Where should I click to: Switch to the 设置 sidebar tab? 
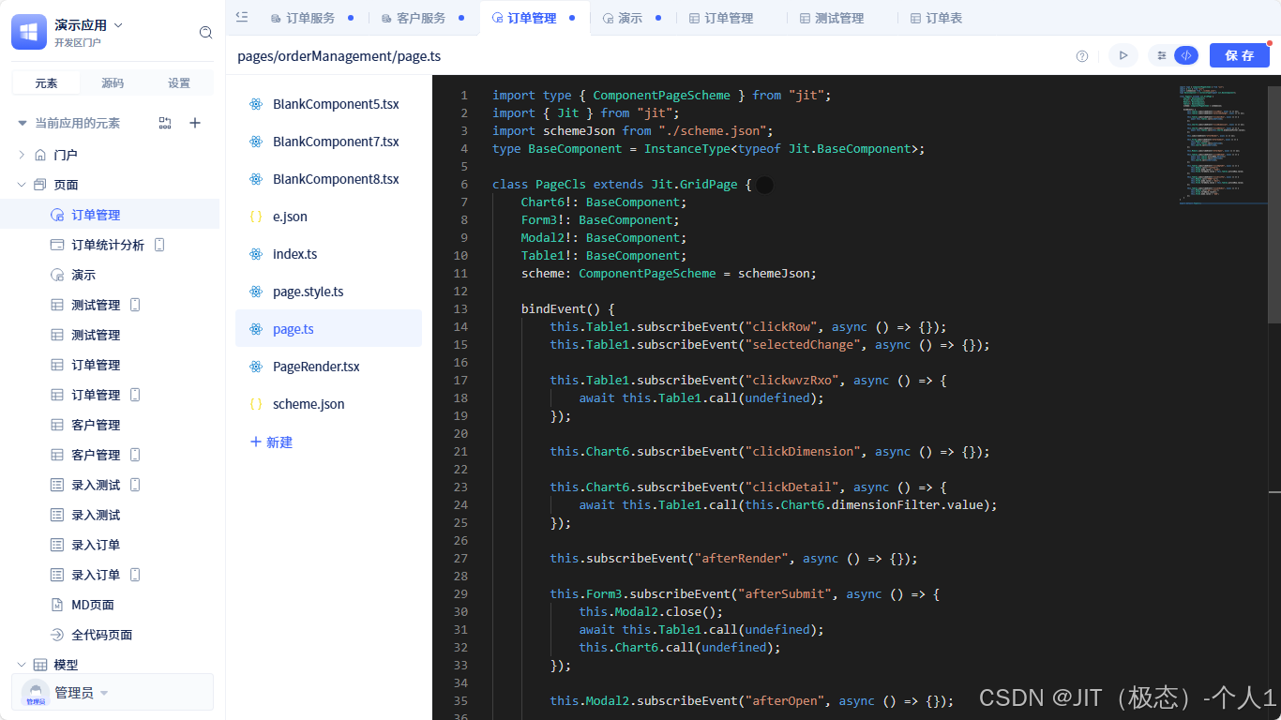click(179, 83)
